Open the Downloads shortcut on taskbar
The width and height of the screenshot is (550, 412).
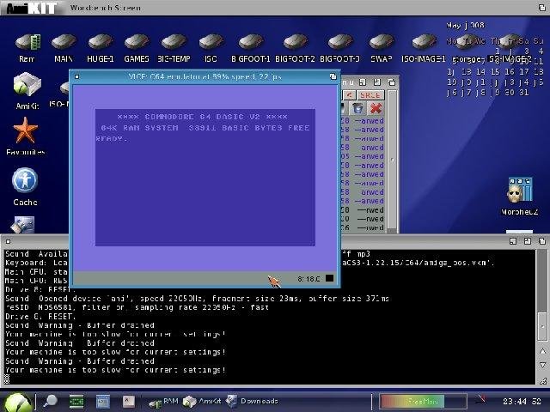click(252, 401)
